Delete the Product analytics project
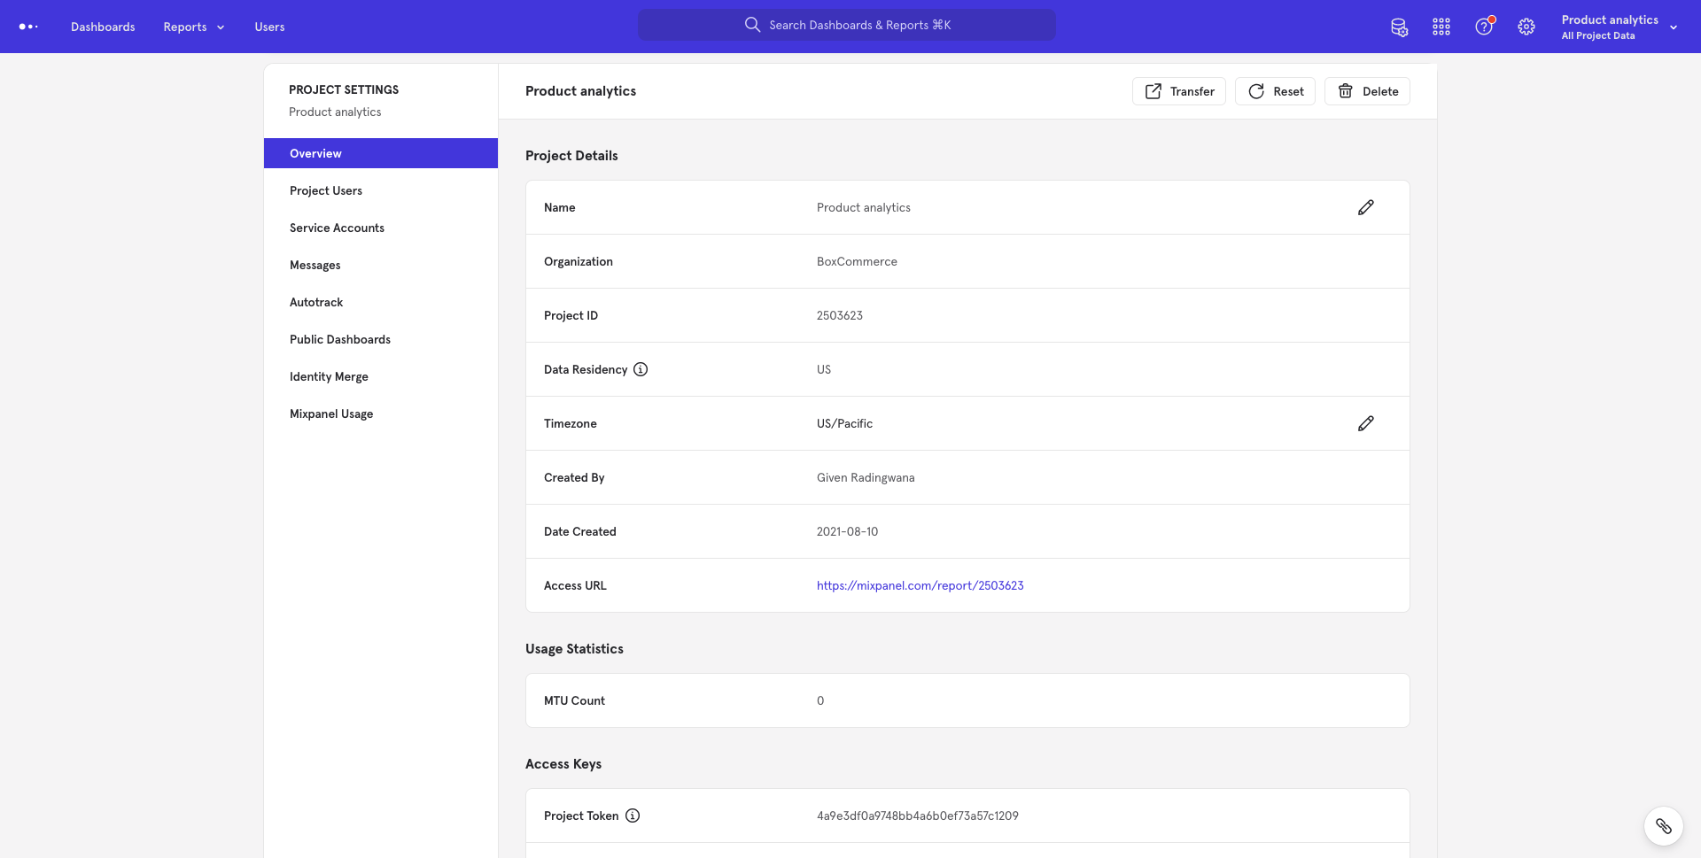The width and height of the screenshot is (1701, 858). click(x=1367, y=91)
